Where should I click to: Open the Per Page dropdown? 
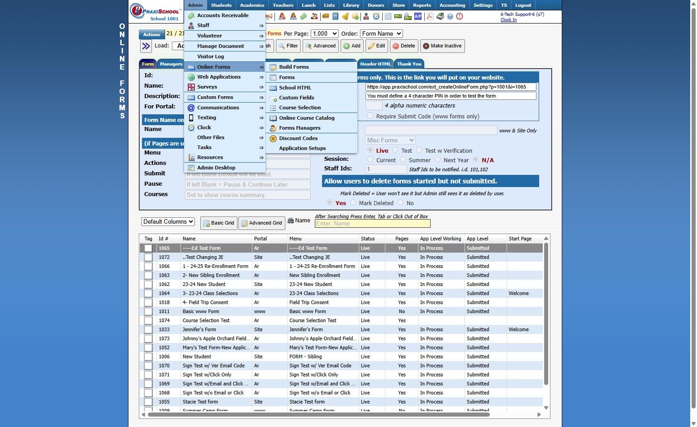[325, 33]
